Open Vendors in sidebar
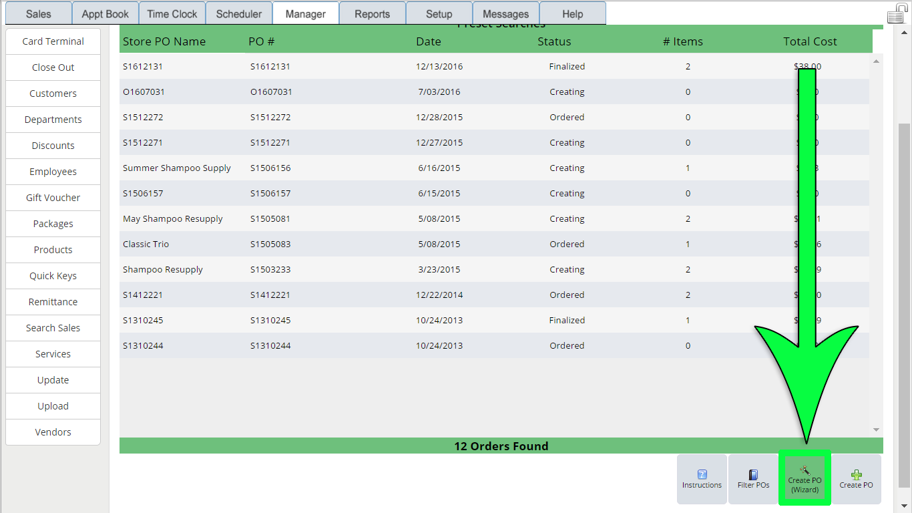The height and width of the screenshot is (513, 912). pyautogui.click(x=53, y=432)
